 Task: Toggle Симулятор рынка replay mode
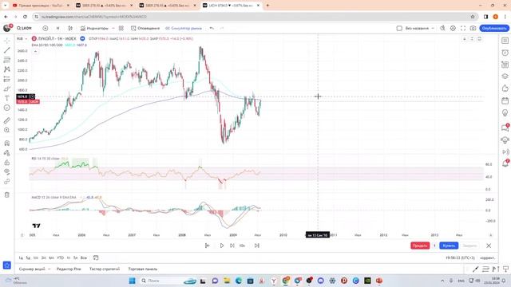click(184, 29)
